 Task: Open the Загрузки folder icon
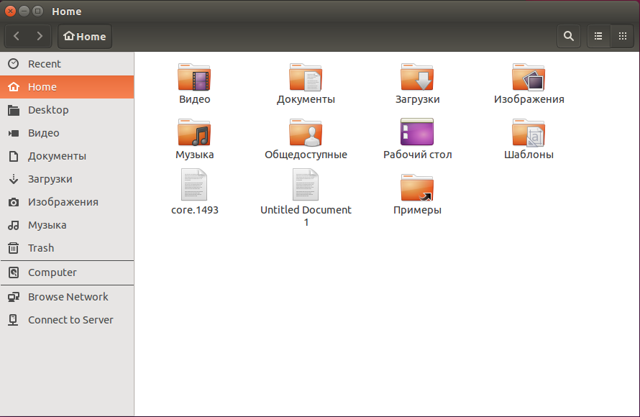(417, 77)
